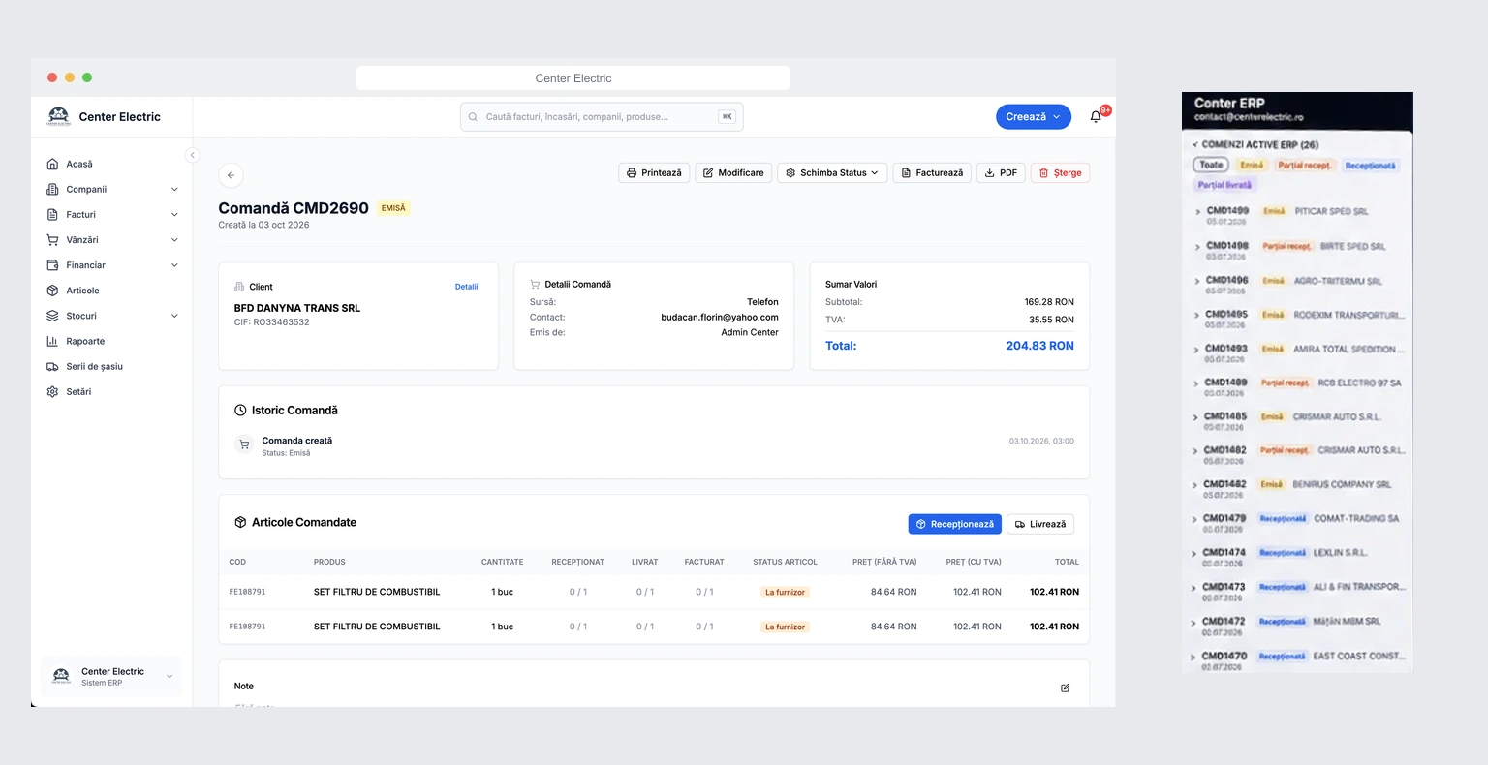The image size is (1488, 765).
Task: Focus the Caută facturi search field
Action: pos(602,116)
